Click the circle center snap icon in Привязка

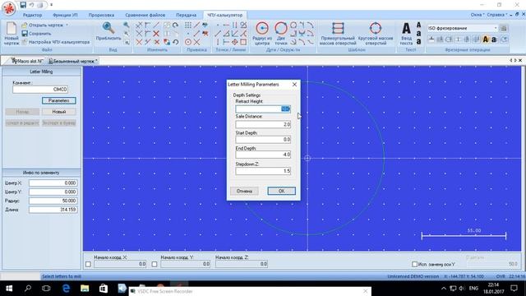tap(188, 42)
